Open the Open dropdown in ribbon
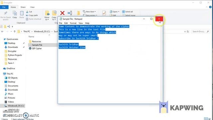This screenshot has height=120, width=213. pyautogui.click(x=114, y=12)
